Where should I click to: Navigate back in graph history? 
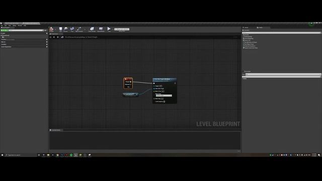pyautogui.click(x=54, y=37)
